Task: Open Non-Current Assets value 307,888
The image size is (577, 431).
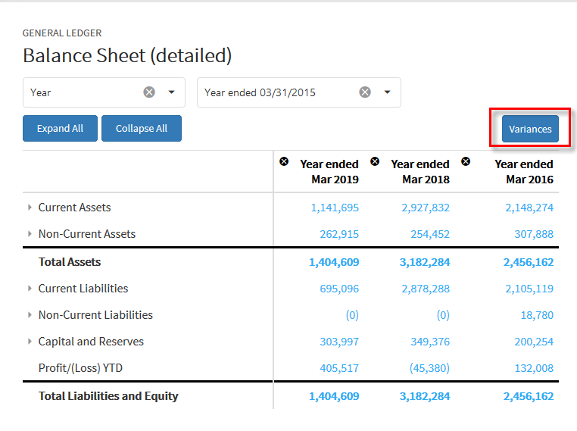Action: [x=534, y=235]
